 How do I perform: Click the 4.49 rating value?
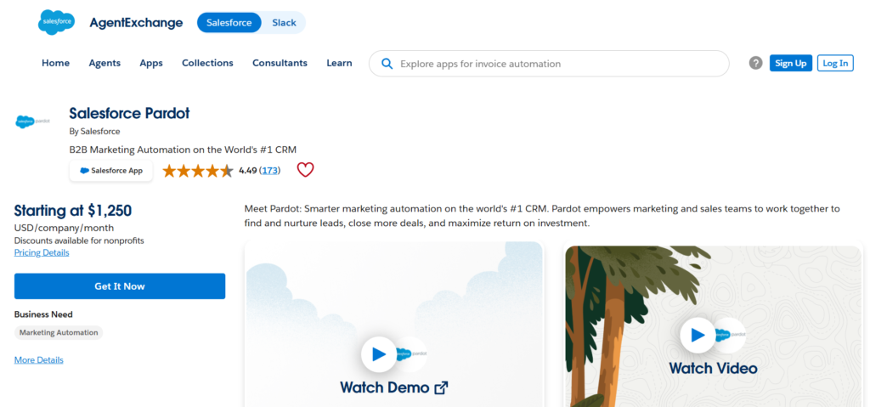click(247, 171)
